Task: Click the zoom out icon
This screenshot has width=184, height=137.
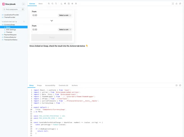Action: (x=52, y=4)
